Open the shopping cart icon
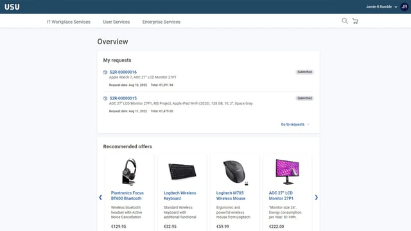 (x=355, y=21)
